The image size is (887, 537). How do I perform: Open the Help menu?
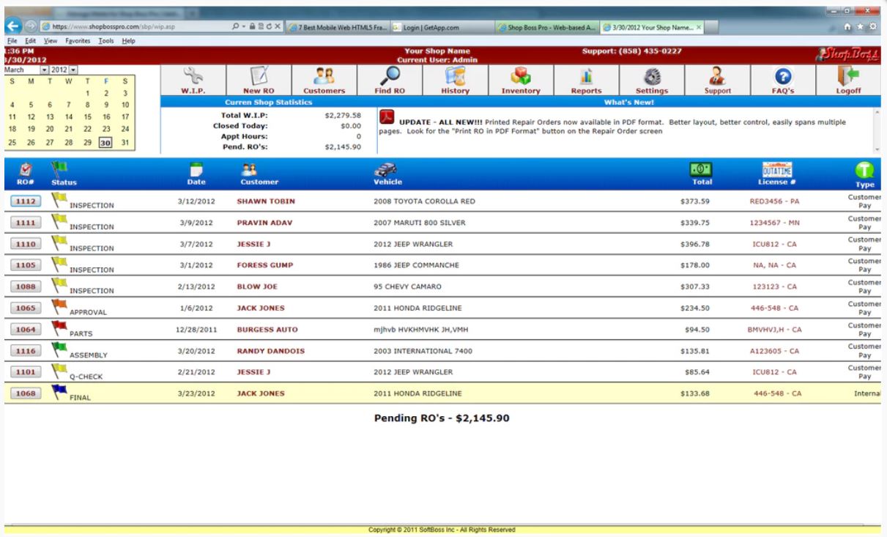(x=129, y=41)
